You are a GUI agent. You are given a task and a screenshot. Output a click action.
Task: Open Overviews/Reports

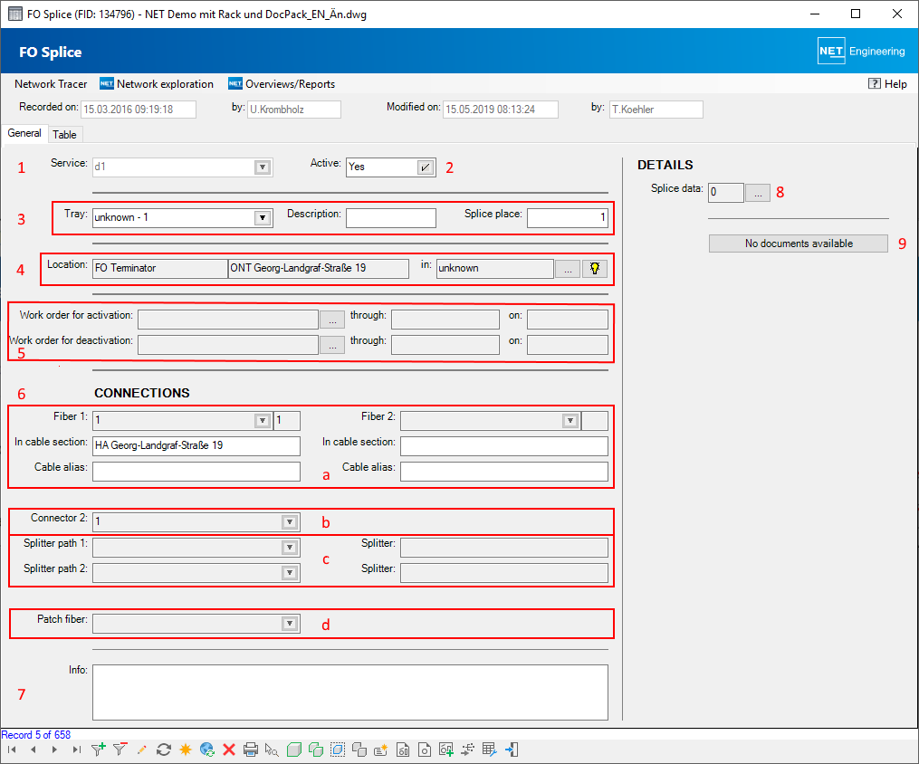tap(282, 84)
